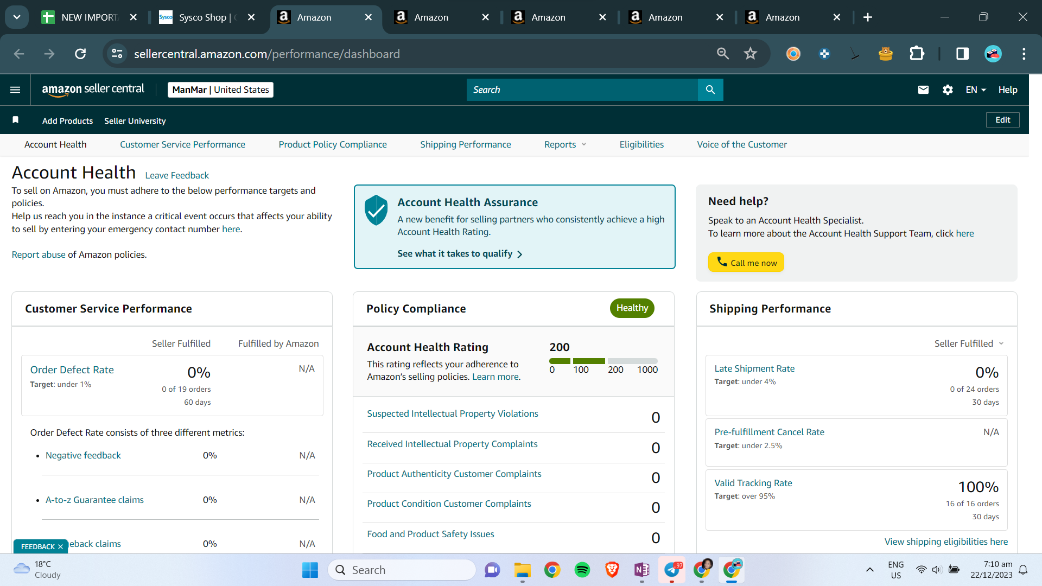Open the taskbar clock and date
The height and width of the screenshot is (586, 1042).
coord(992,570)
